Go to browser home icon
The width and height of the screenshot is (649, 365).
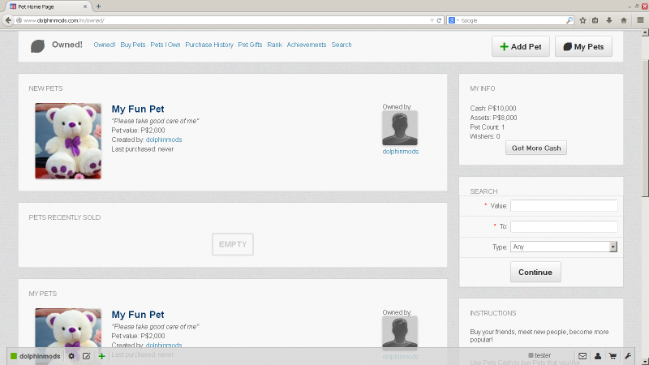(624, 20)
